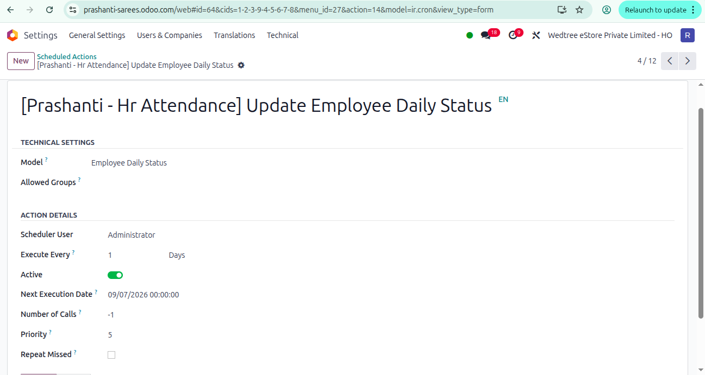Click the Next Execution Date help mark
Viewport: 705px width, 375px height.
[x=96, y=292]
